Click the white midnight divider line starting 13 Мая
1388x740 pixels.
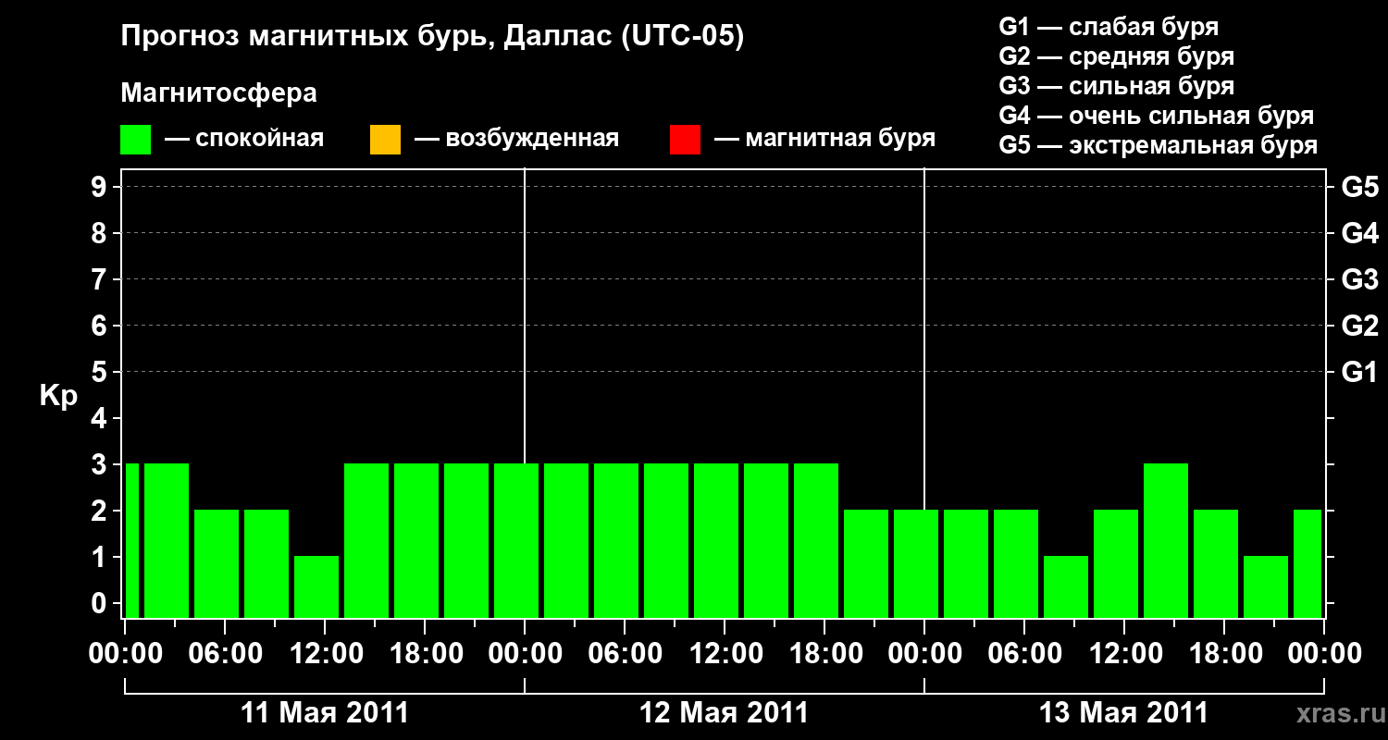click(x=924, y=338)
